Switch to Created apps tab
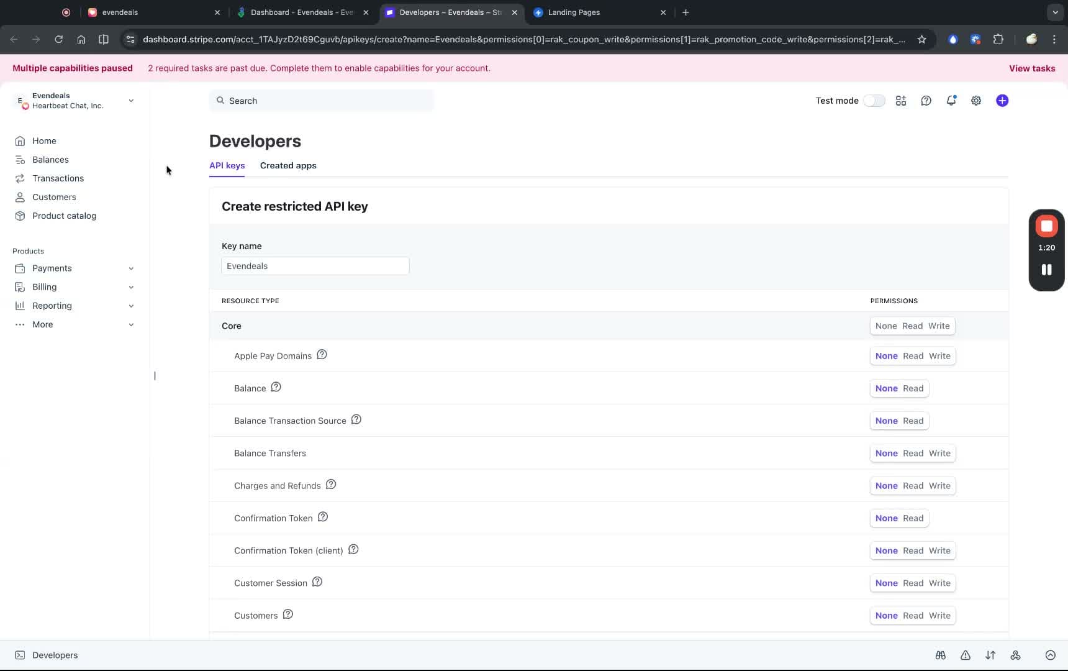Viewport: 1068px width, 671px height. pos(287,166)
